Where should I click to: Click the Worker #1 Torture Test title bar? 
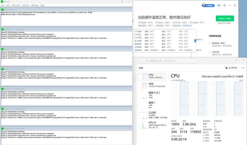pyautogui.click(x=66, y=29)
